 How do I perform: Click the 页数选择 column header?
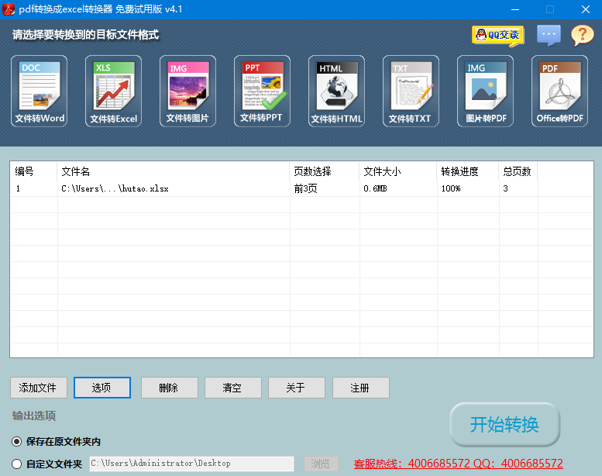(x=325, y=171)
